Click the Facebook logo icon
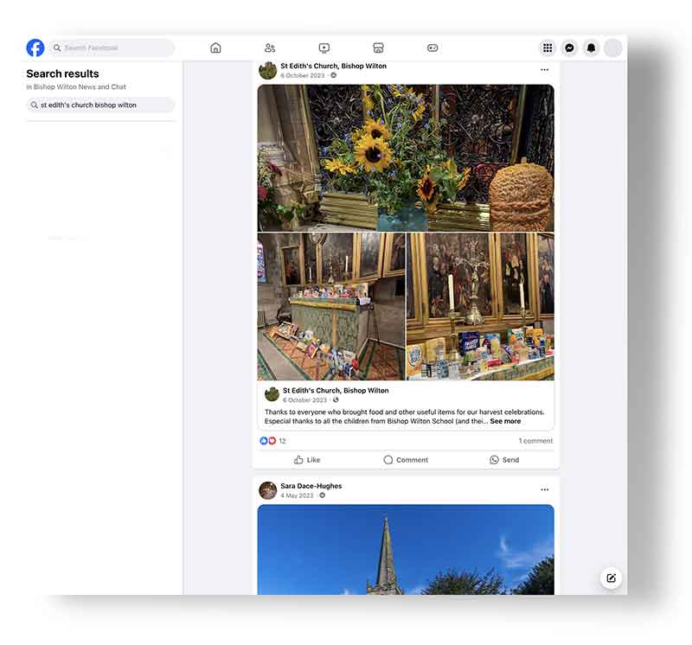The width and height of the screenshot is (692, 645). [35, 48]
